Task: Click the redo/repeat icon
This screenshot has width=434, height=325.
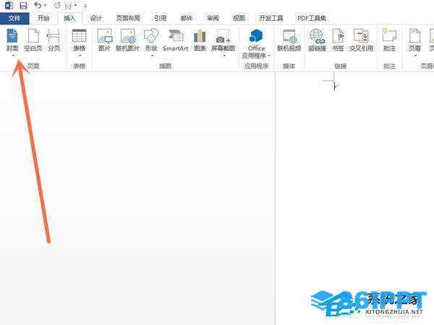Action: click(57, 5)
